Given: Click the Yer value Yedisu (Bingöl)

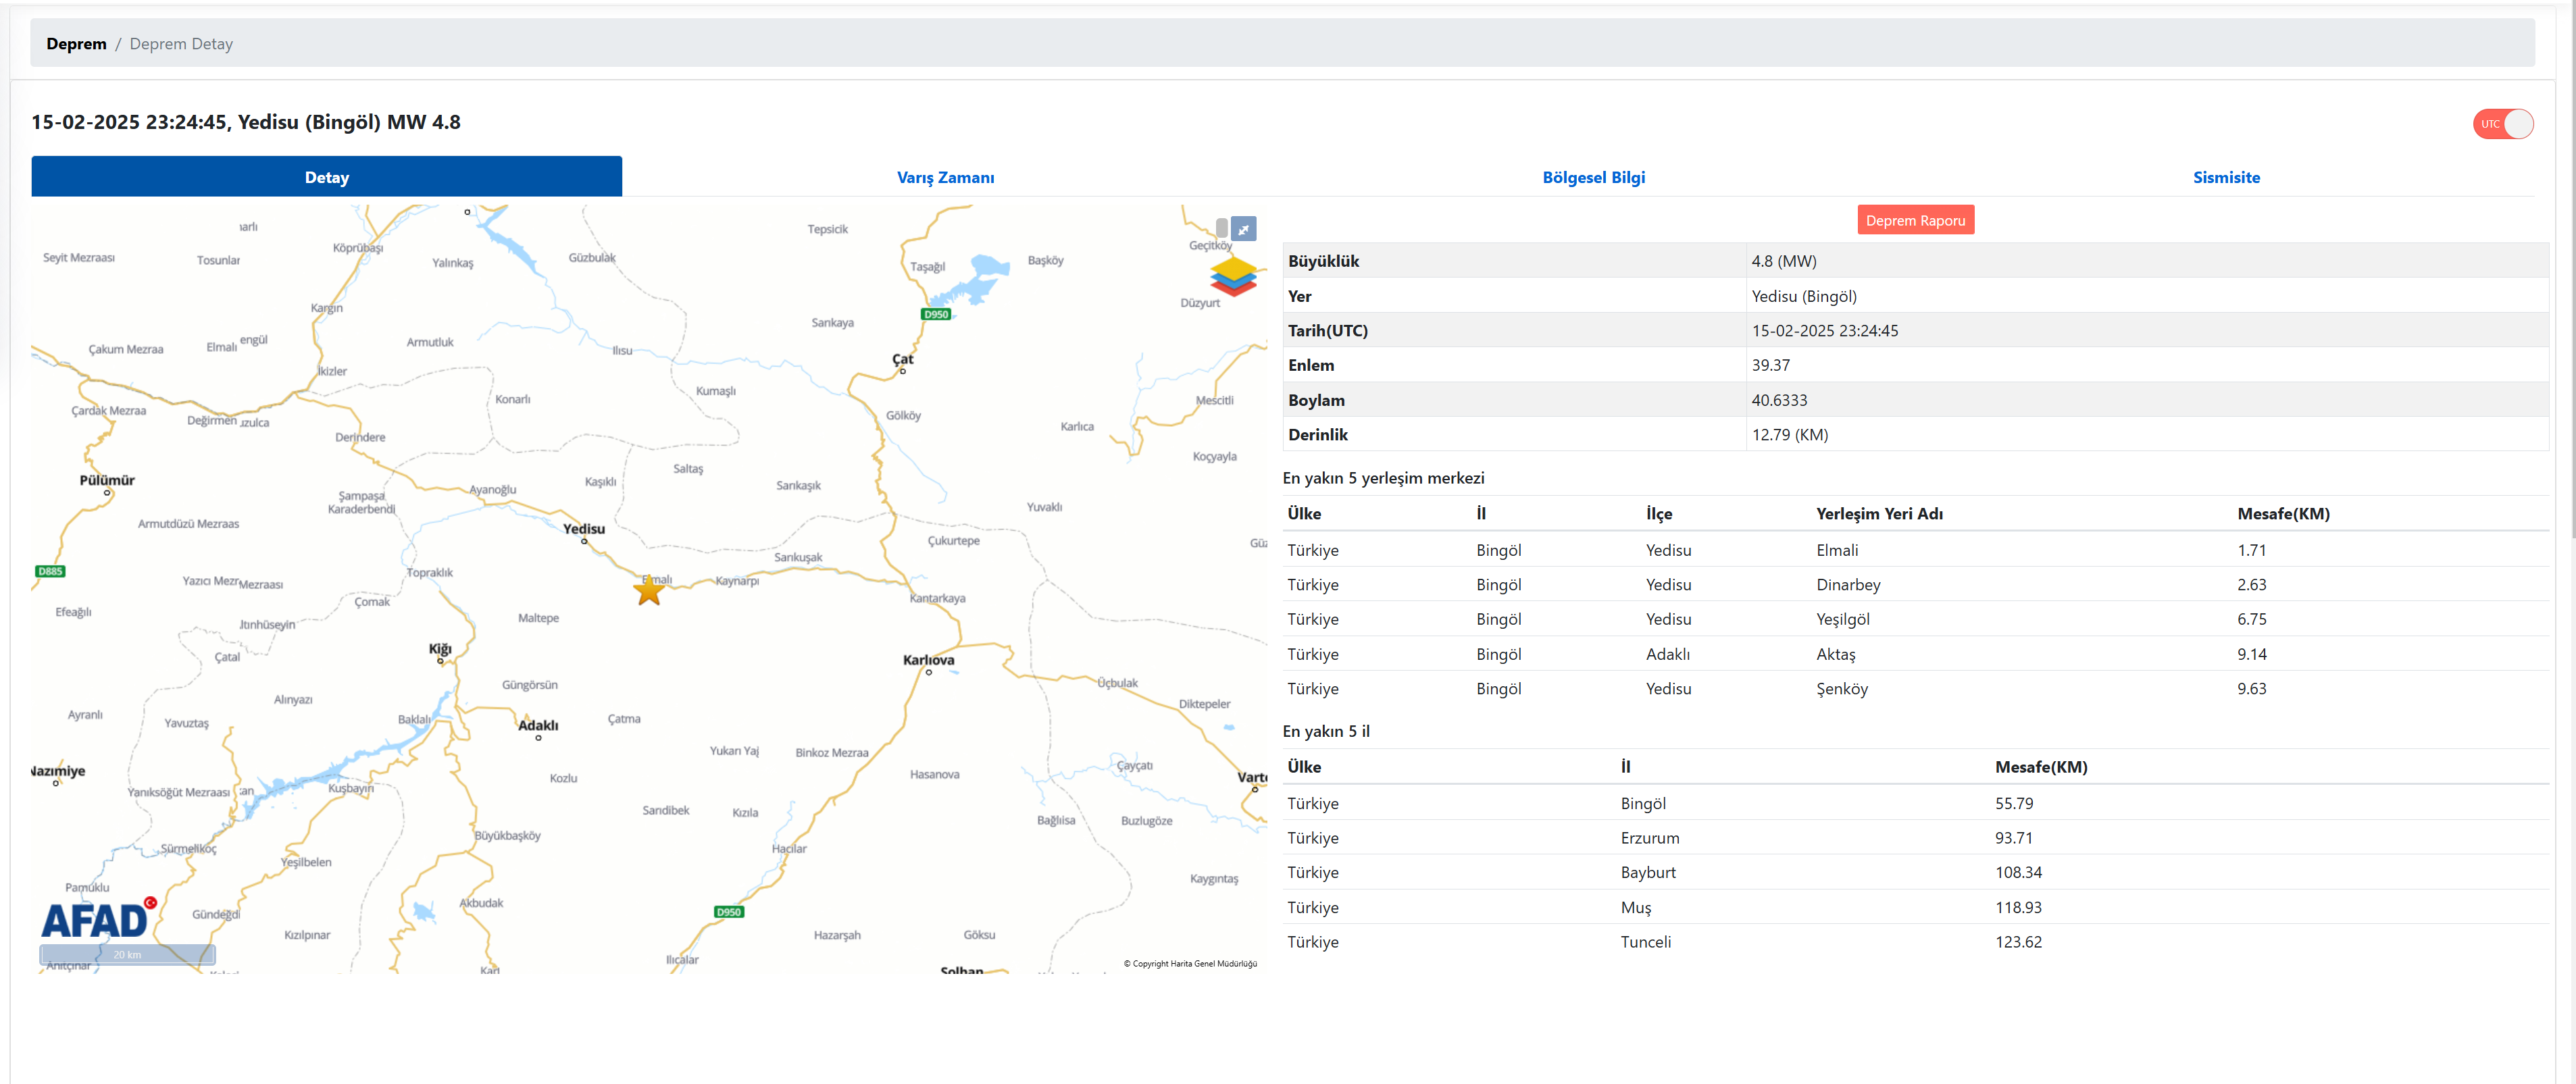Looking at the screenshot, I should [1803, 296].
